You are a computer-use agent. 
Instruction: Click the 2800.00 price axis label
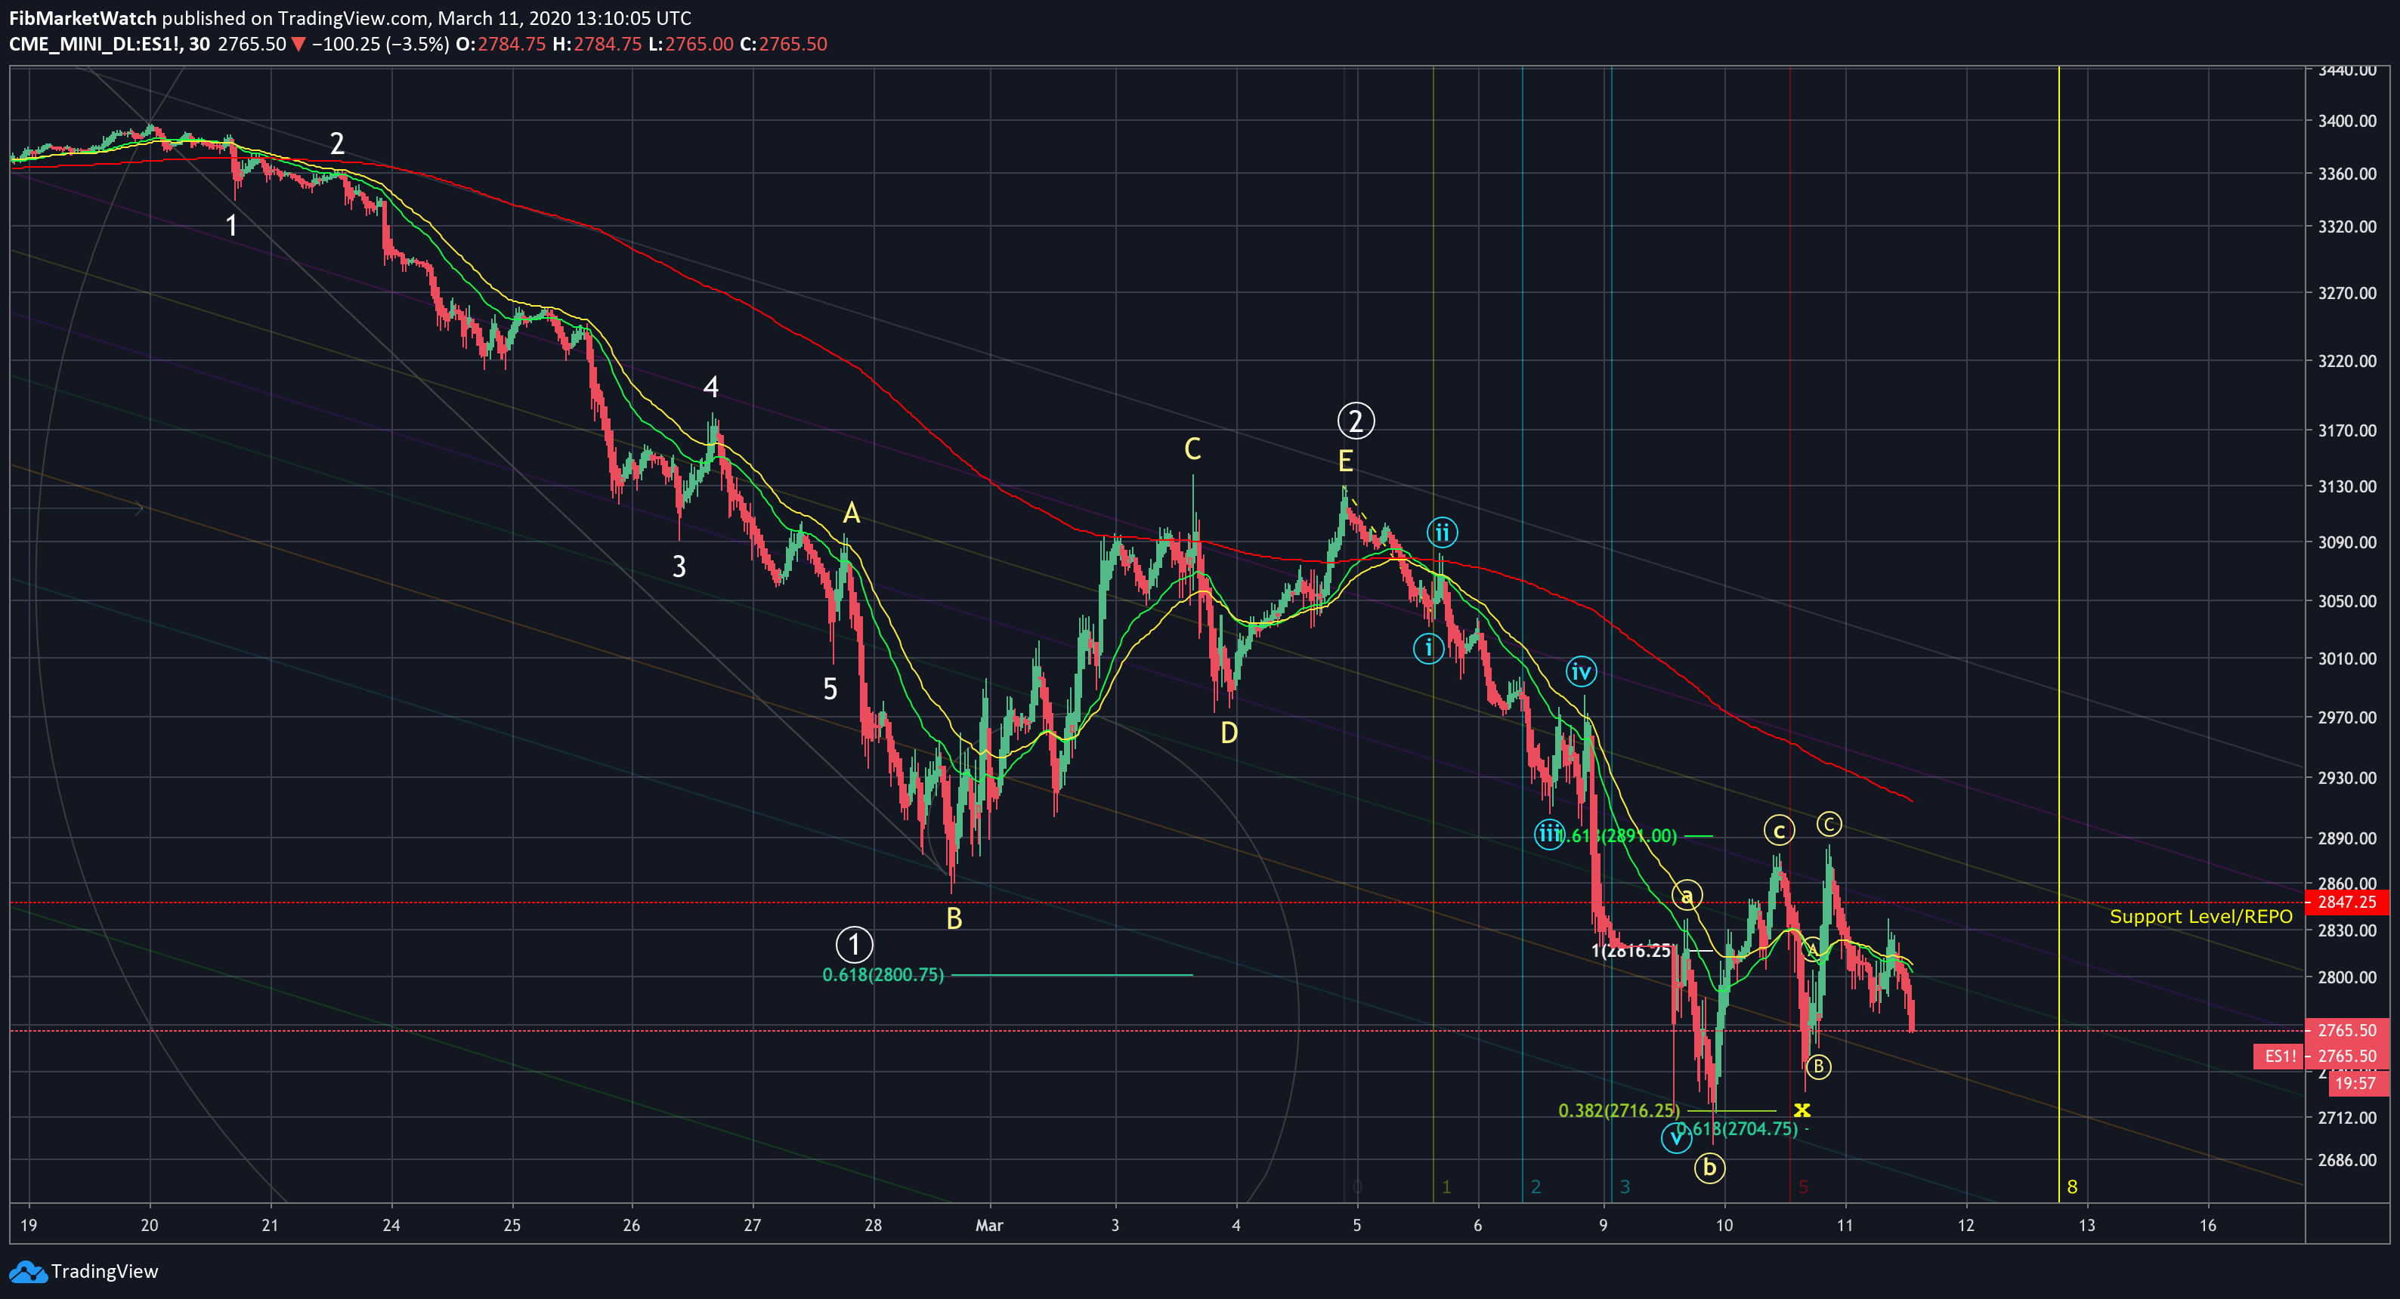[2348, 977]
